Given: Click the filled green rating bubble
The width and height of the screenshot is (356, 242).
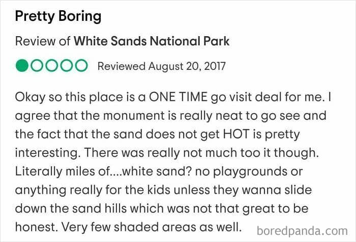Looking at the screenshot, I should pos(22,66).
